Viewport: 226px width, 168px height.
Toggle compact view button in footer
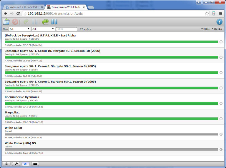click(x=35, y=164)
